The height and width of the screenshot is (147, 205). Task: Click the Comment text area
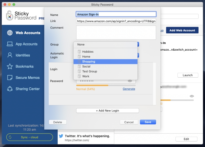coord(116,33)
